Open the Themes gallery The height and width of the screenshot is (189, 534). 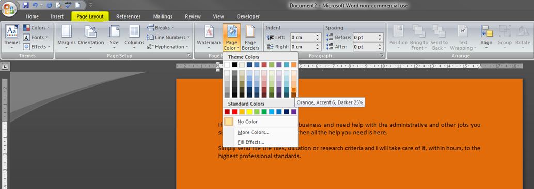click(12, 37)
